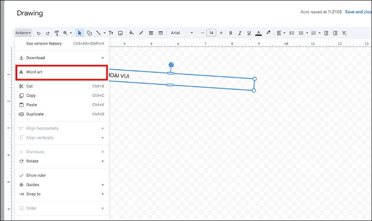Choose Duplicate from Actions menu

62,114
